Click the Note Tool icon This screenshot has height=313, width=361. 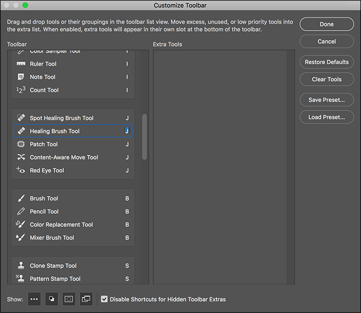21,77
